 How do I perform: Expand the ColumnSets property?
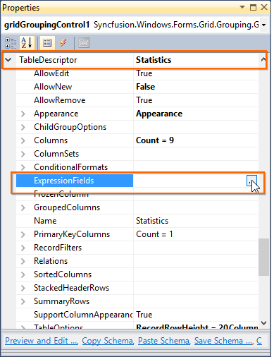click(x=23, y=154)
